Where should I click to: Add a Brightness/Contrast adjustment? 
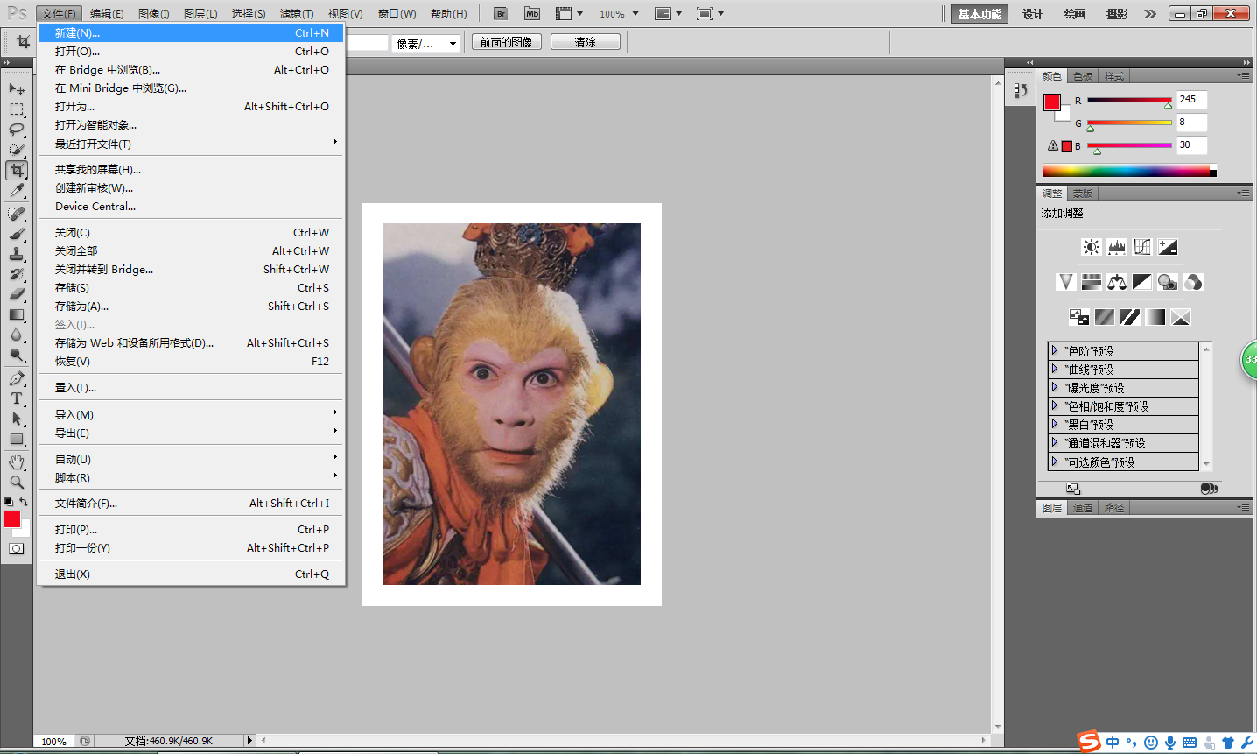[1092, 247]
